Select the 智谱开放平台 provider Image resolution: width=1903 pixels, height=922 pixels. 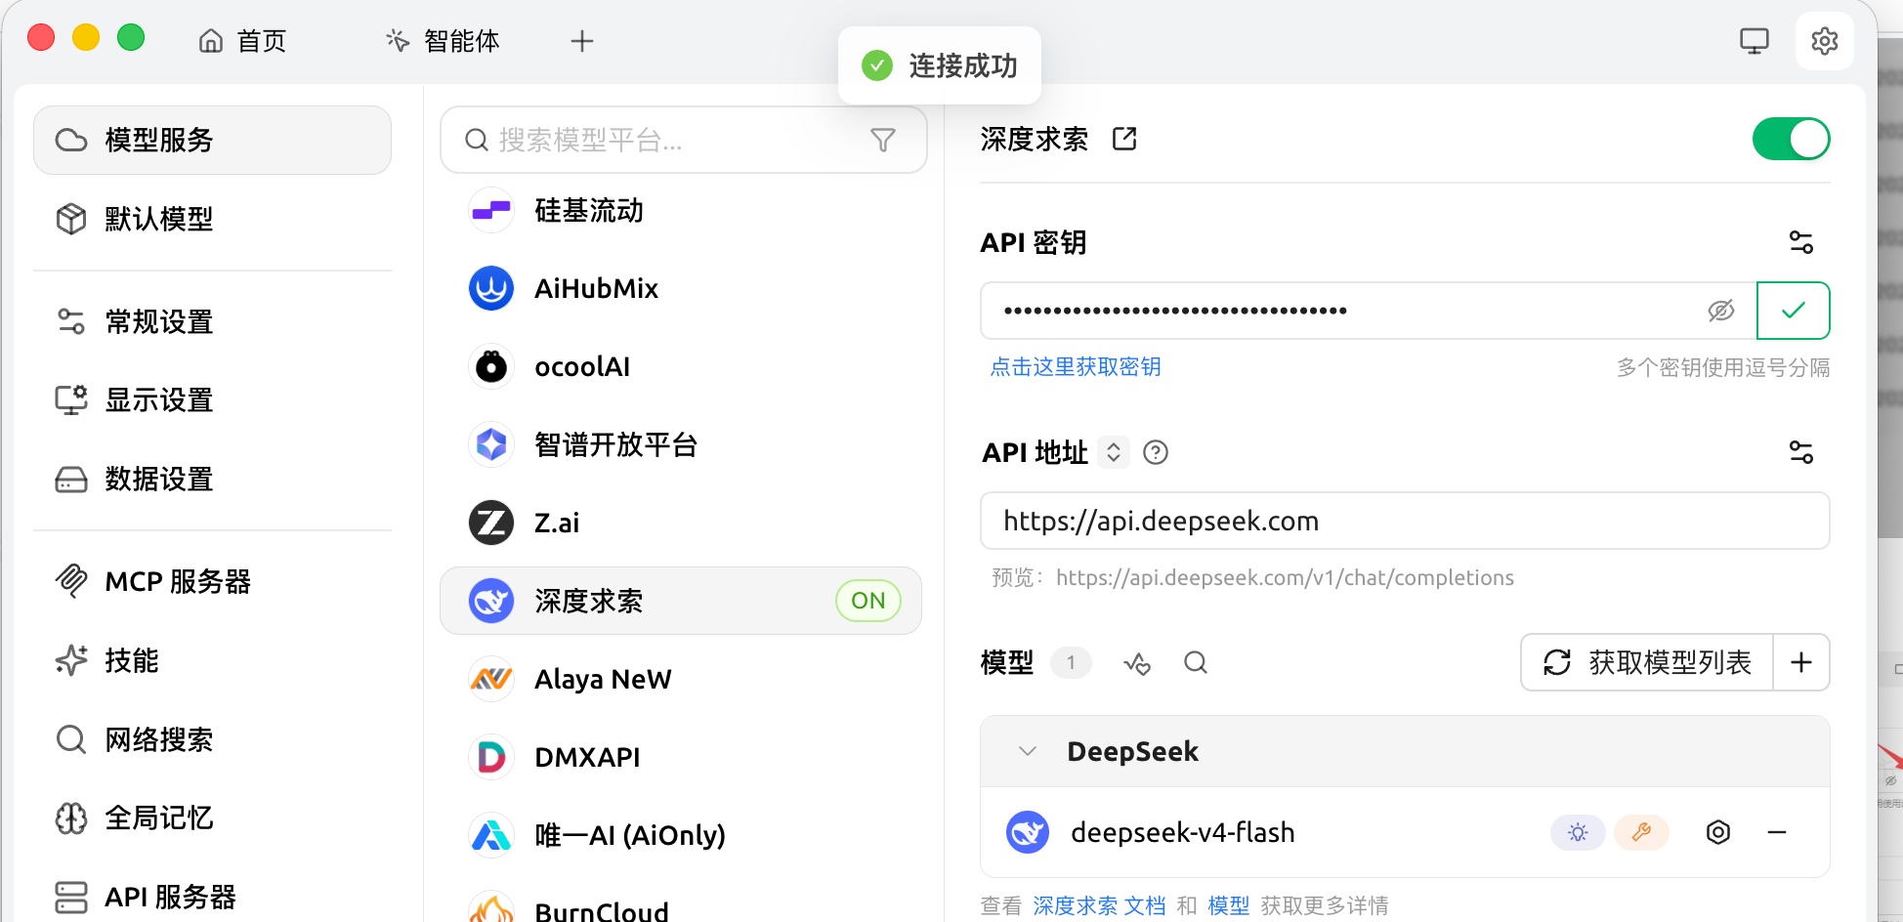click(681, 444)
